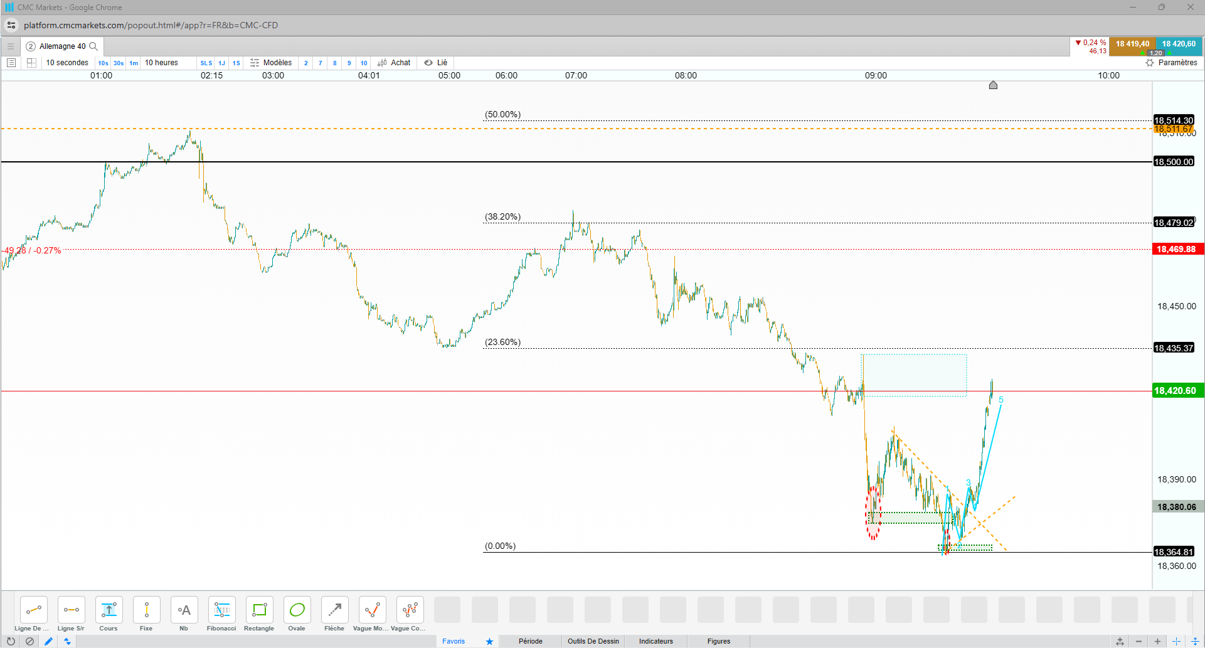Switch to the Outils De Dessin tab
Screen dimensions: 1205x648
[593, 641]
